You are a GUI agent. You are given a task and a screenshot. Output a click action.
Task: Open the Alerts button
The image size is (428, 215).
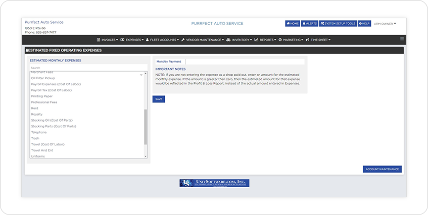[x=310, y=23]
